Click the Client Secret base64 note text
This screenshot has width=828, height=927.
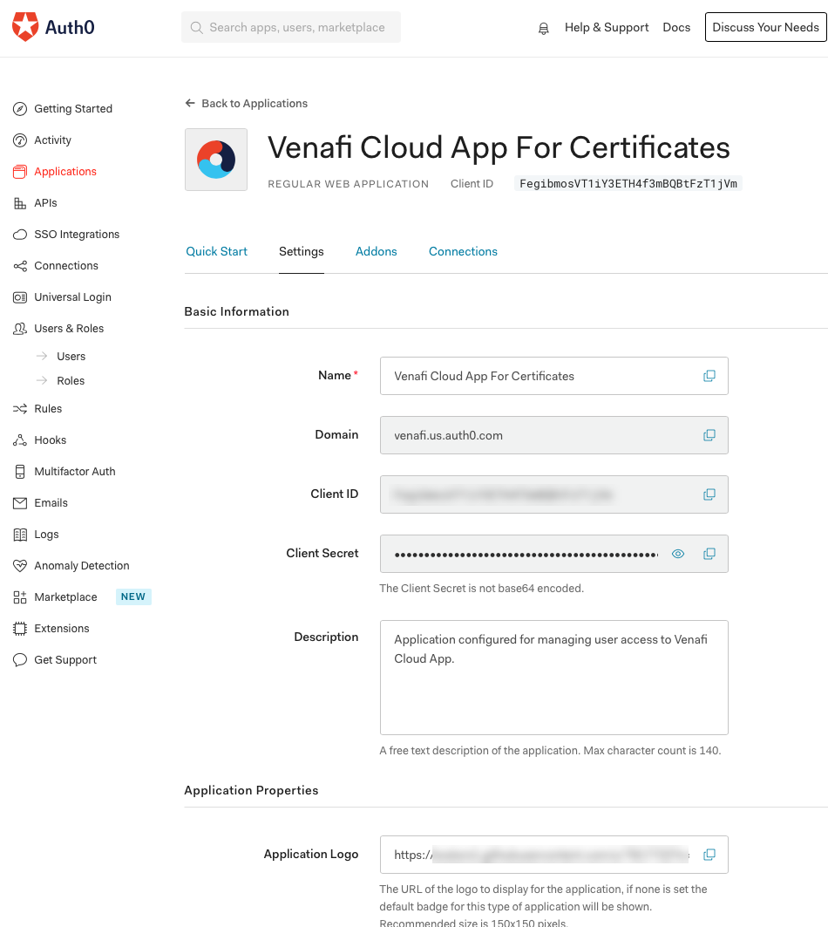pyautogui.click(x=481, y=589)
